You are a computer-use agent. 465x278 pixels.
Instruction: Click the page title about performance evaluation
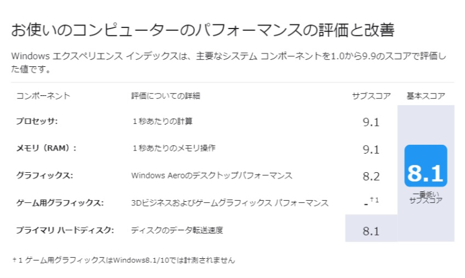point(203,30)
